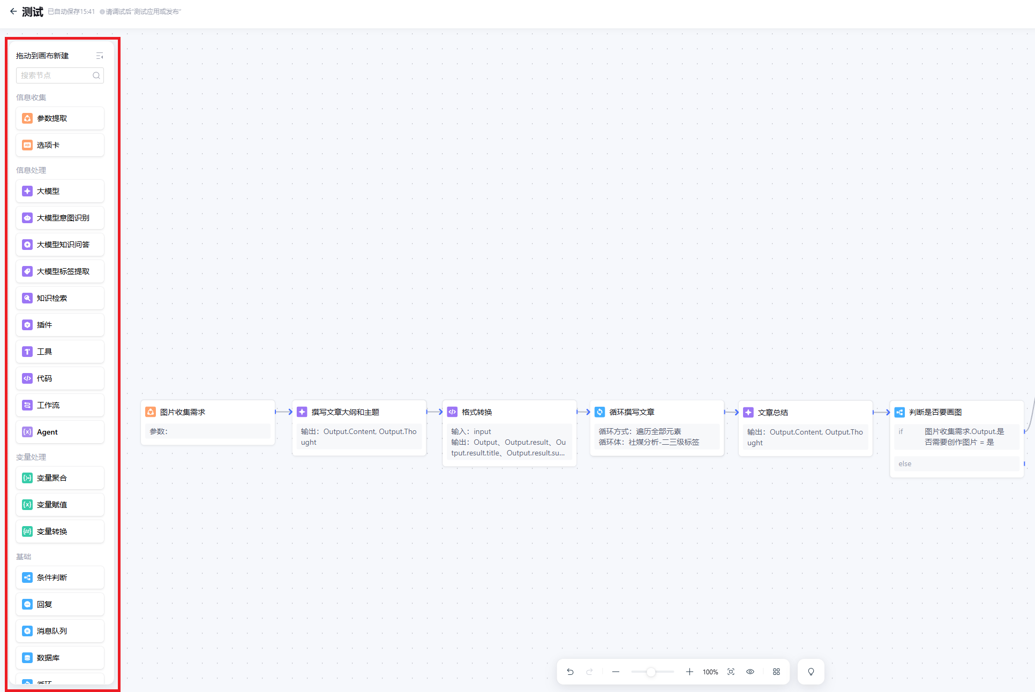Select the 知识检索 node item
This screenshot has width=1035, height=692.
[x=60, y=298]
